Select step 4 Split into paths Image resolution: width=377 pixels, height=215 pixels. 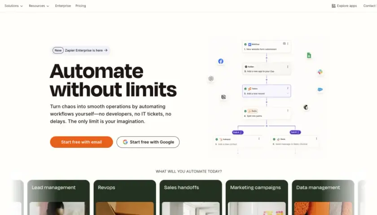267,113
